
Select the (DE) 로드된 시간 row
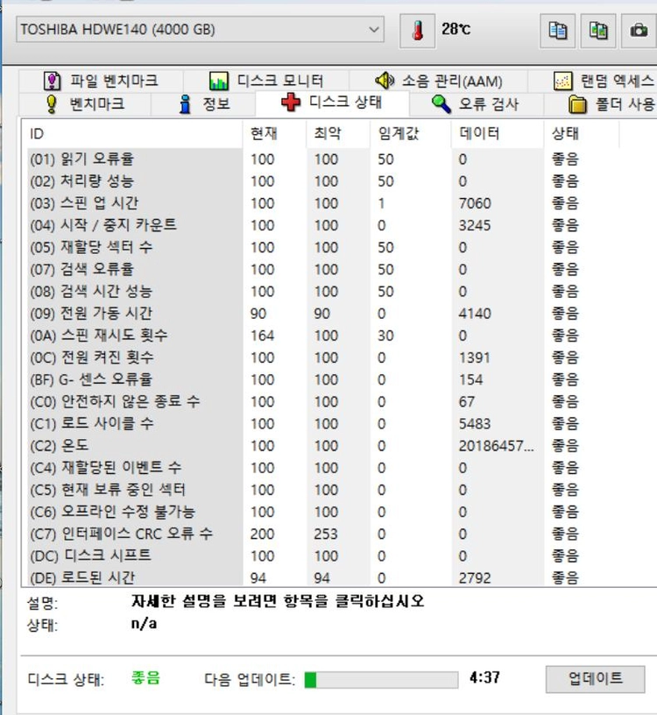(340, 577)
